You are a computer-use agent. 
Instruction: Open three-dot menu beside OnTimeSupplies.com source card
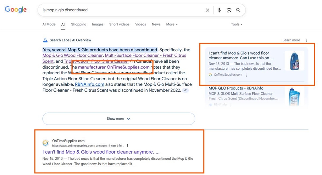coord(246,75)
